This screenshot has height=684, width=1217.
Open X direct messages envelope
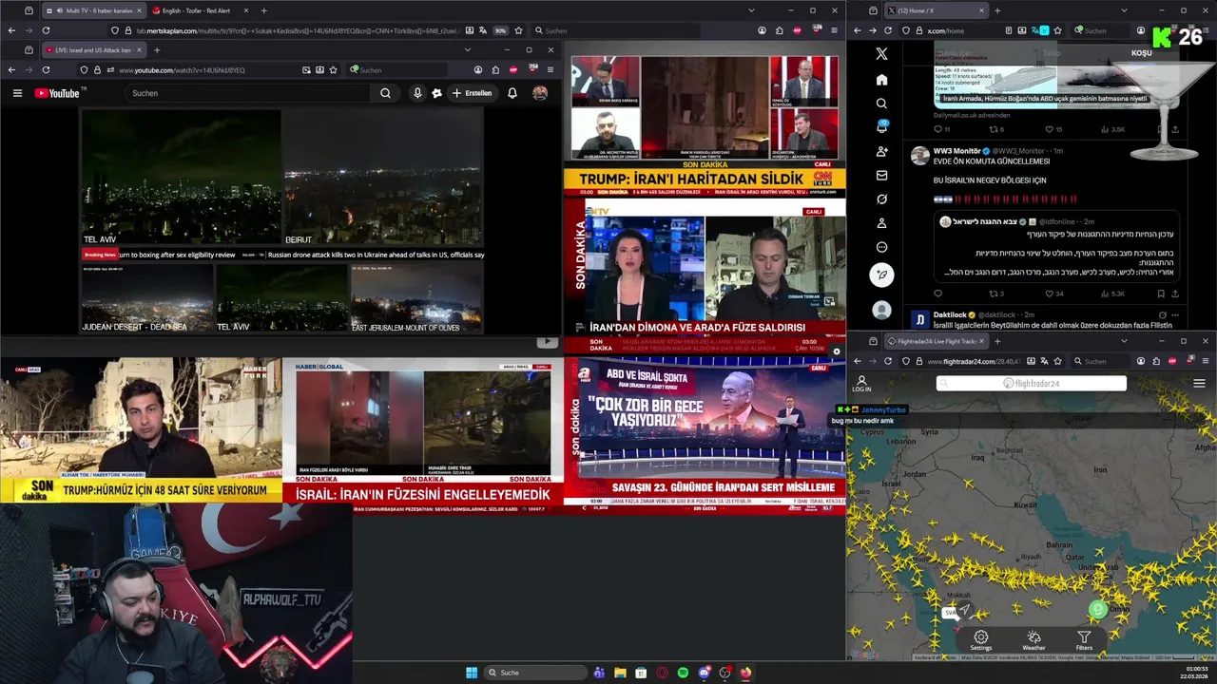(x=881, y=175)
